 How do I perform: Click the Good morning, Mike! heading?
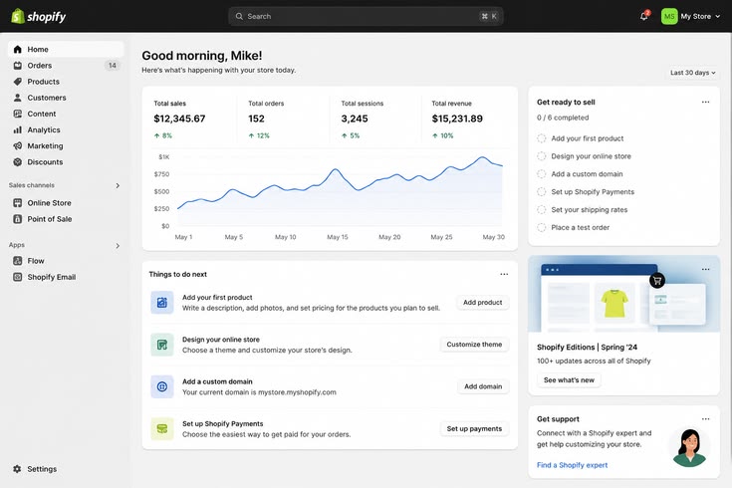(201, 56)
